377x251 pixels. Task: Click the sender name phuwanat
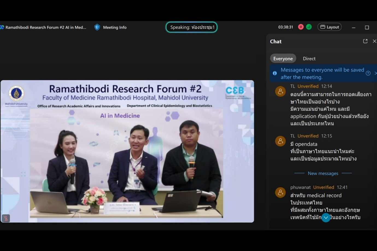(300, 187)
